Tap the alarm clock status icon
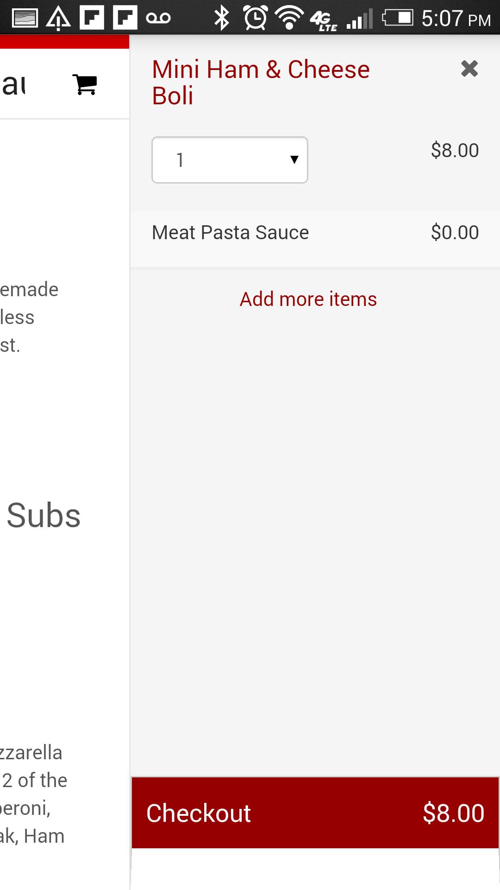Screen dimensions: 500x890 (x=256, y=18)
